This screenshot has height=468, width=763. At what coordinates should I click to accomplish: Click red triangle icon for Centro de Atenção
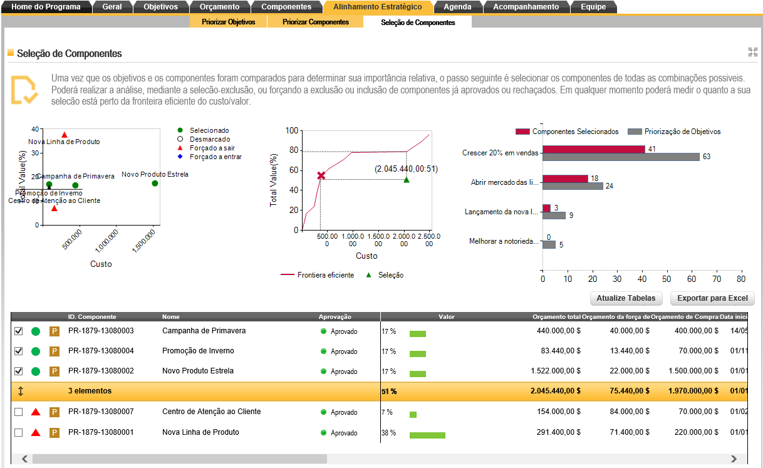click(x=36, y=412)
